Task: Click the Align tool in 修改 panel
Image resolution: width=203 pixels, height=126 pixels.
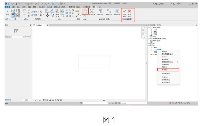Action: click(x=47, y=11)
